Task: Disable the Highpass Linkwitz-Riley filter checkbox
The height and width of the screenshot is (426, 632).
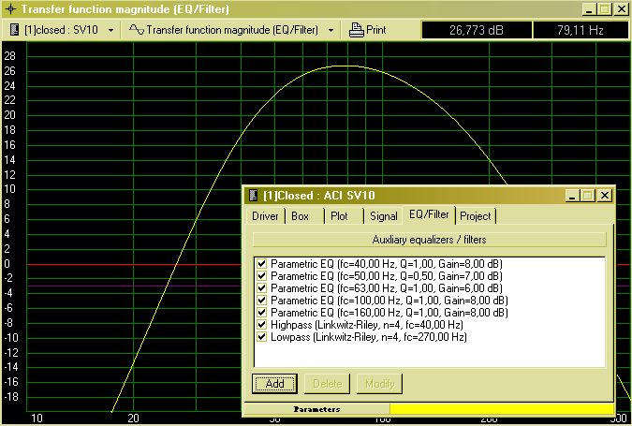Action: click(262, 324)
